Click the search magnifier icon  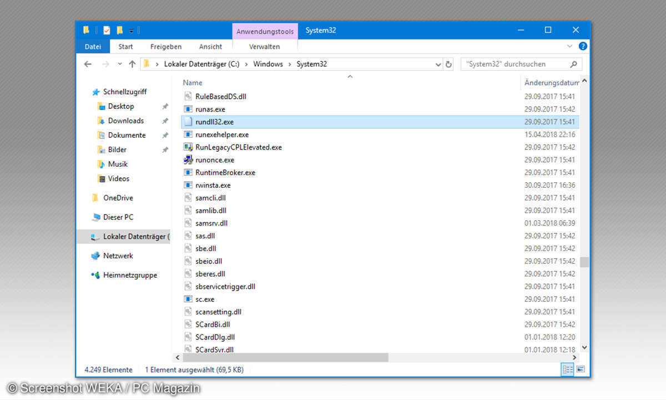pyautogui.click(x=574, y=64)
